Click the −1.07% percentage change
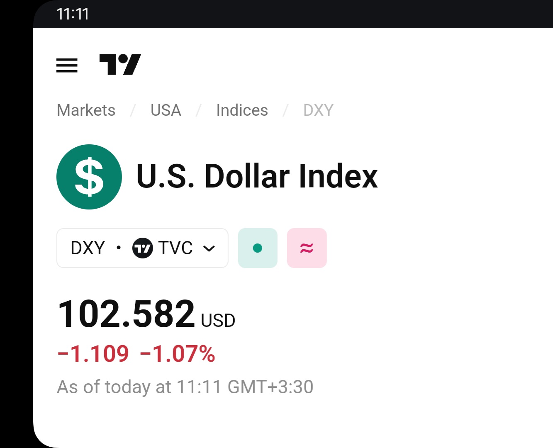 (x=178, y=354)
